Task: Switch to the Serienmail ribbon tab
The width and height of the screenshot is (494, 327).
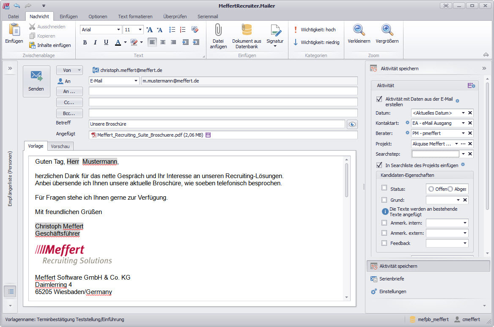Action: click(x=208, y=16)
